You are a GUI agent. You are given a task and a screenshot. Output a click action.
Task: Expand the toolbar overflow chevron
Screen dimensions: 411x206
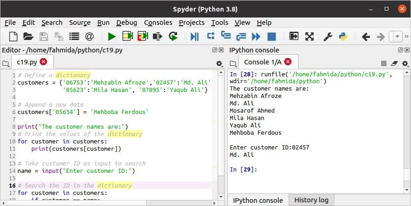(x=406, y=36)
